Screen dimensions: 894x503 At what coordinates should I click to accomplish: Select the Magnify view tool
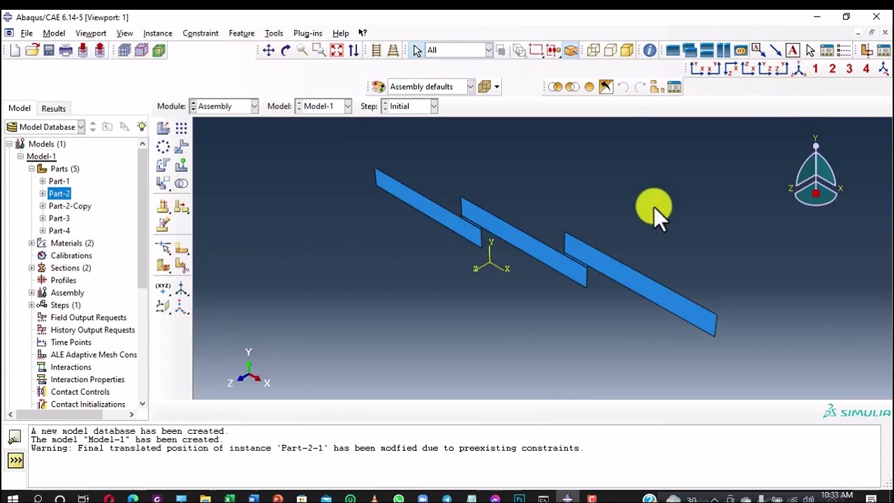click(x=302, y=50)
